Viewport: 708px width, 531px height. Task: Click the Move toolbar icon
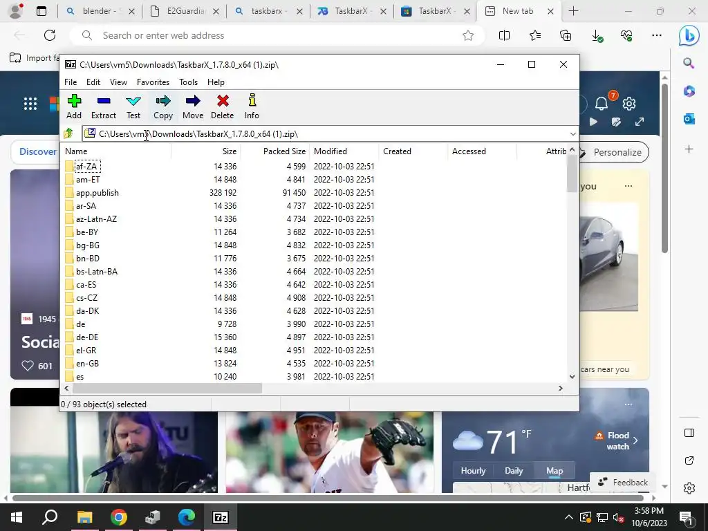(x=193, y=106)
